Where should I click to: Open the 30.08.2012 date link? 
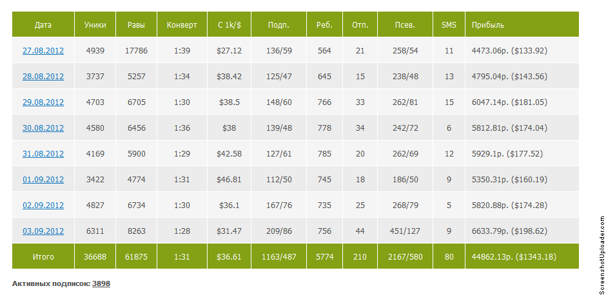coord(43,128)
